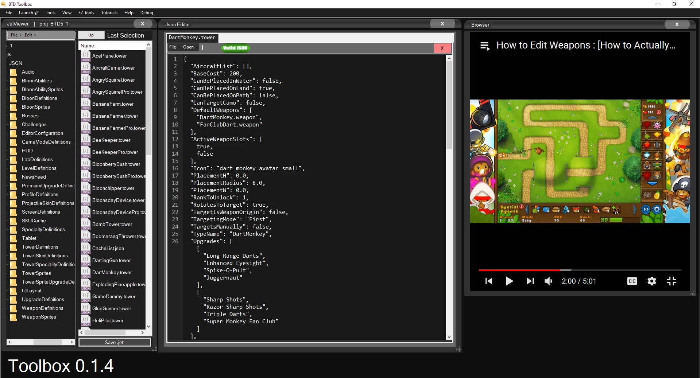
Task: Open the video playlist icon
Action: pyautogui.click(x=485, y=46)
